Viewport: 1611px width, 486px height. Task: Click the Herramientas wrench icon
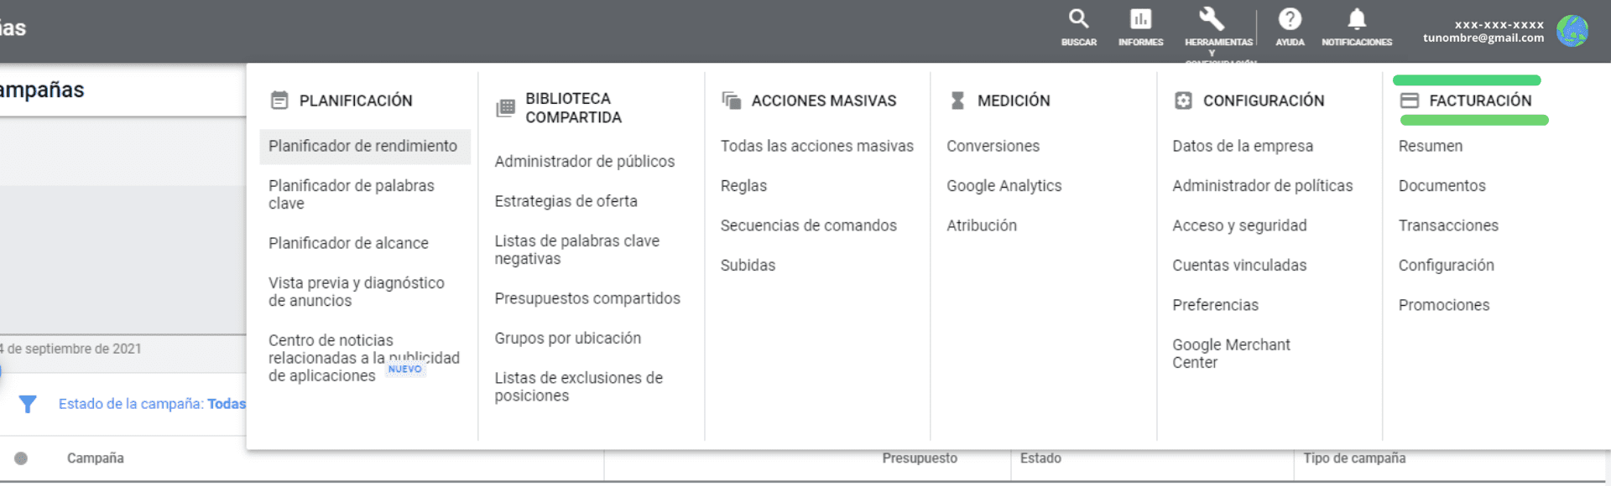point(1212,19)
